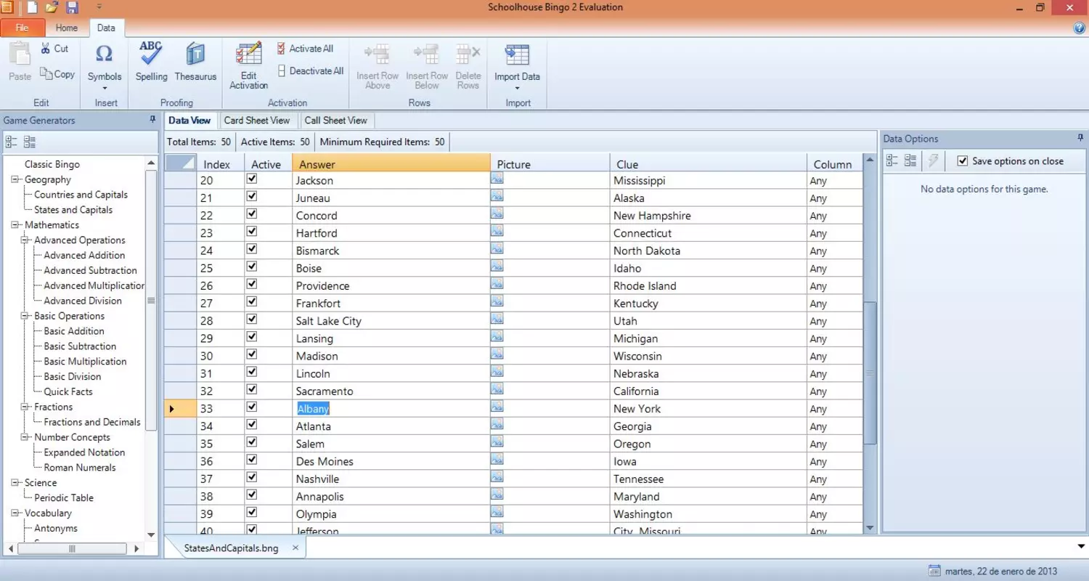Viewport: 1089px width, 581px height.
Task: Click the Copy tool in Edit group
Action: point(57,73)
